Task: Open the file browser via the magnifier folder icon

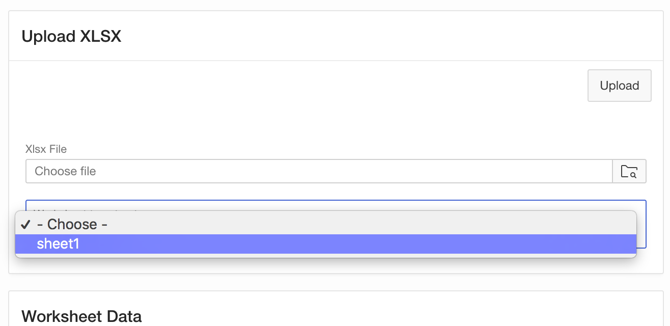Action: point(629,171)
